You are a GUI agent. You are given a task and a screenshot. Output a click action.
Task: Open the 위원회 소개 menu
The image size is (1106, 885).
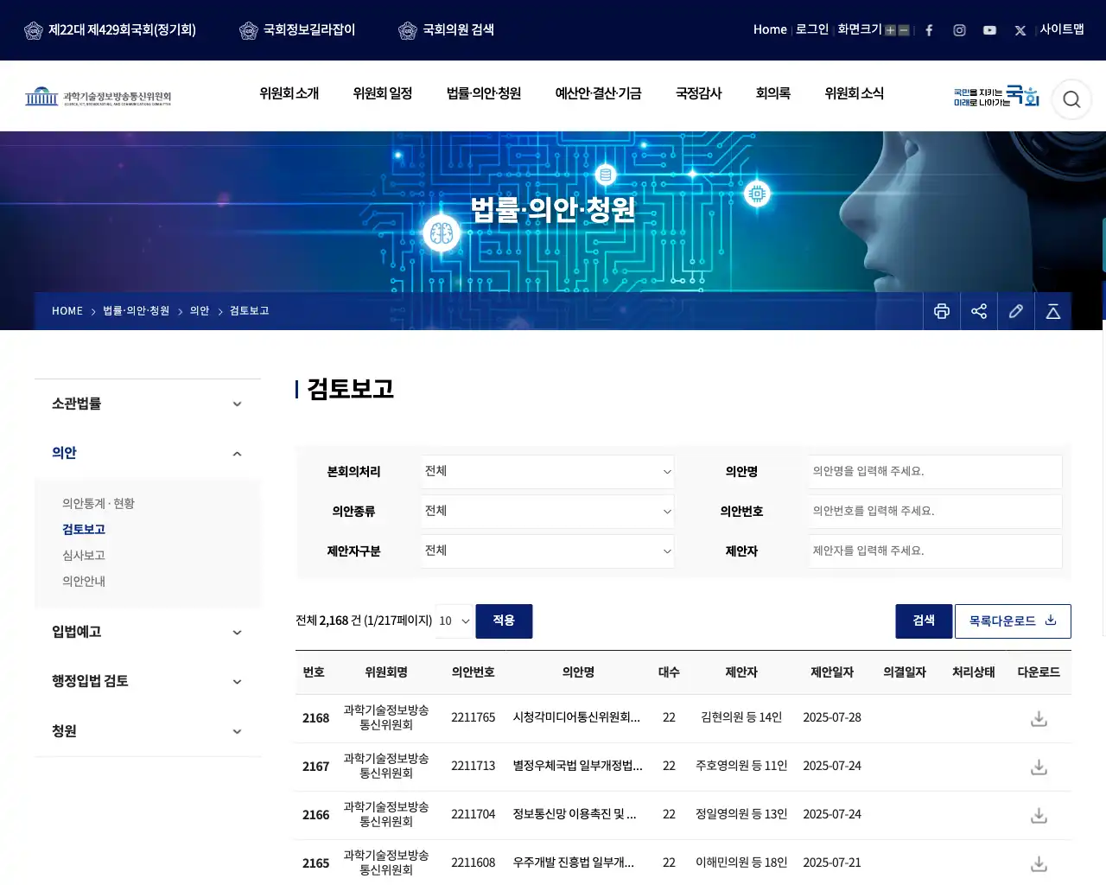click(x=289, y=93)
